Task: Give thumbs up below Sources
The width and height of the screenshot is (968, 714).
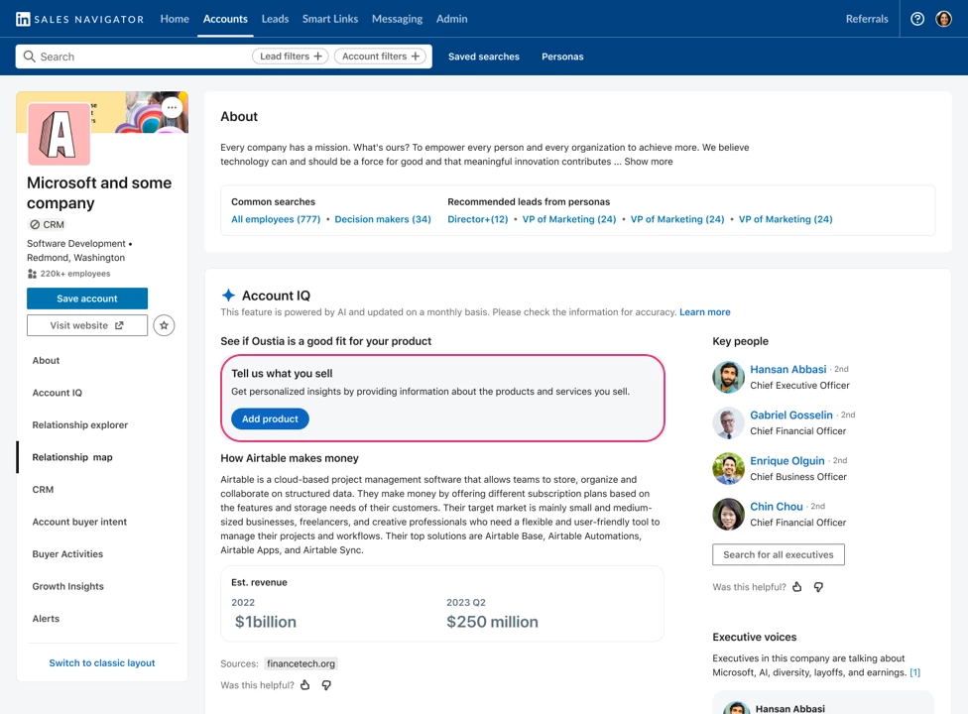Action: click(x=304, y=685)
